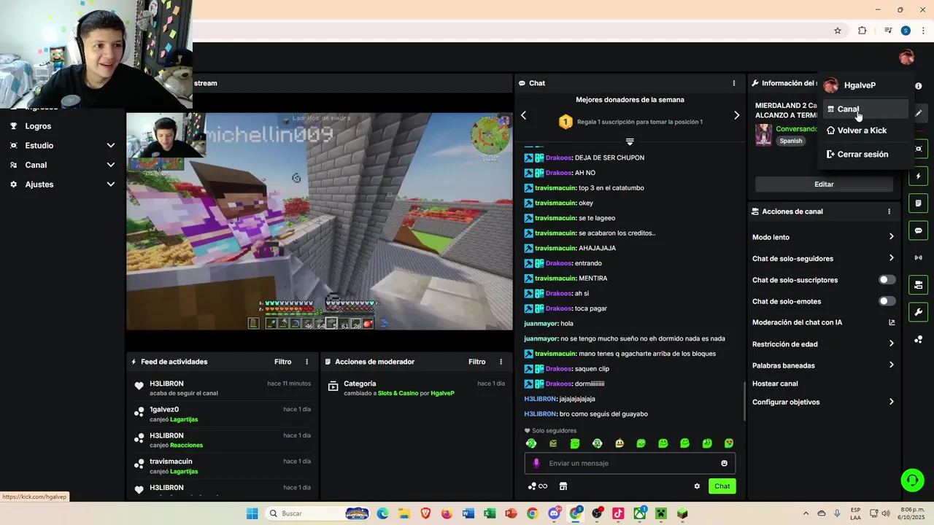This screenshot has width=934, height=525.
Task: Click the pencil edit icon in right rail
Action: tap(918, 113)
